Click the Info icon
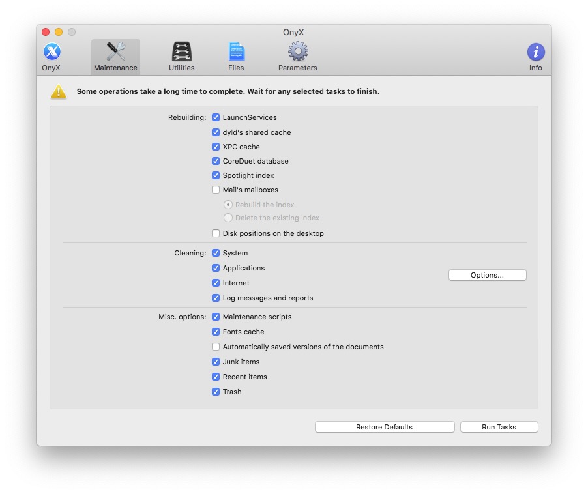 535,52
